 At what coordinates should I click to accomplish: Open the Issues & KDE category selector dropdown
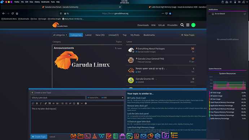point(105,98)
